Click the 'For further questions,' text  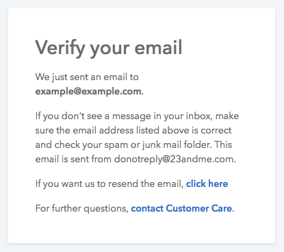click(x=82, y=209)
